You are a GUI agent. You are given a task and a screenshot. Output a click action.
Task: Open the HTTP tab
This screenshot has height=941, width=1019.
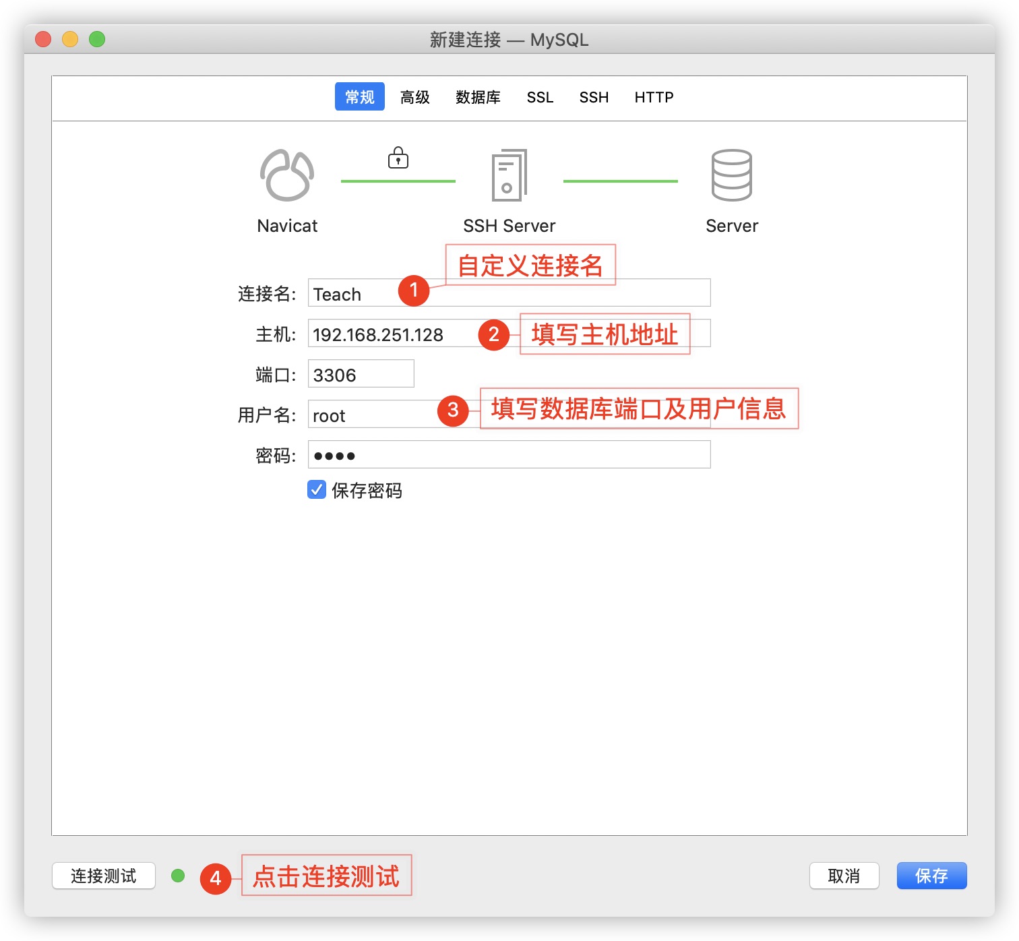pos(654,97)
